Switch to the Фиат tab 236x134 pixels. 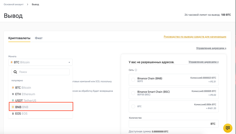click(x=39, y=38)
